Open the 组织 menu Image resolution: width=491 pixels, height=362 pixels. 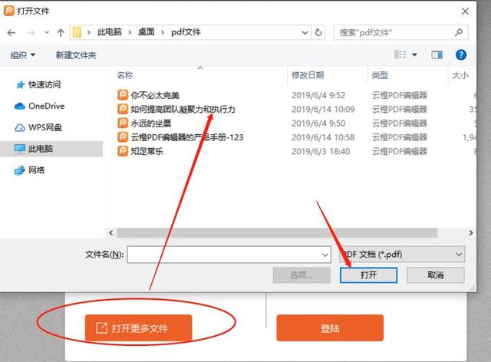pos(22,55)
